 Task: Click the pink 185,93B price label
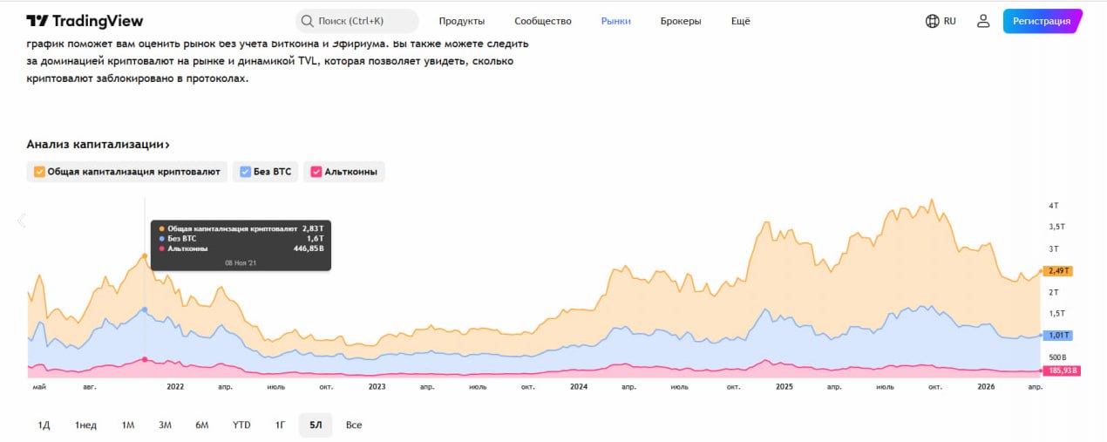coord(1061,371)
